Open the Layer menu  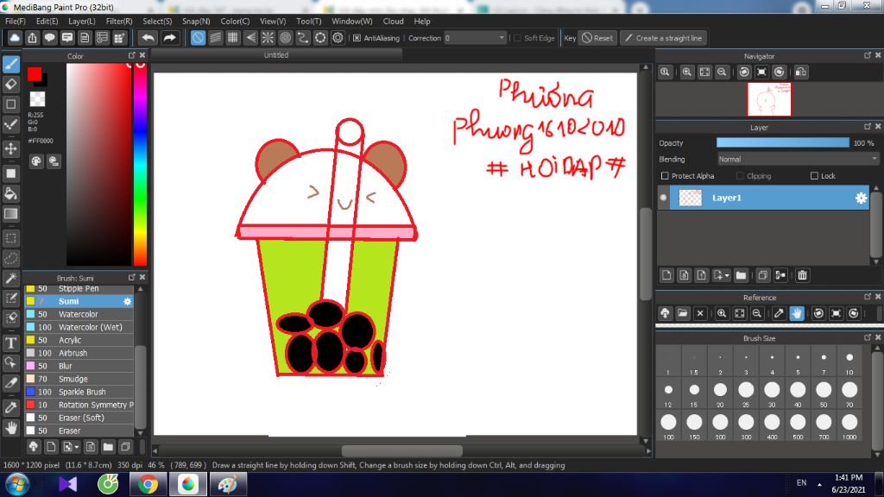click(82, 21)
